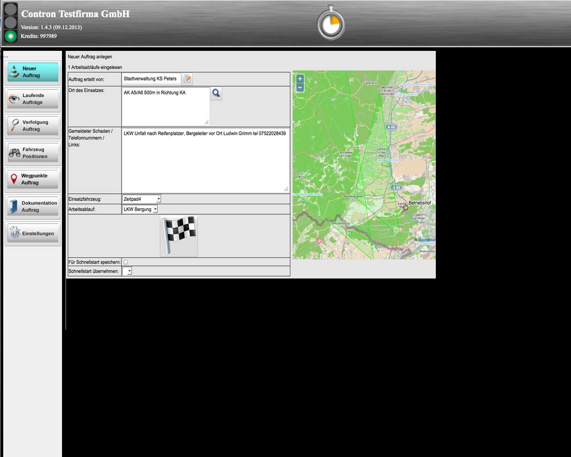Open Wegpunkte Auftrag section
This screenshot has width=571, height=457.
coord(33,179)
